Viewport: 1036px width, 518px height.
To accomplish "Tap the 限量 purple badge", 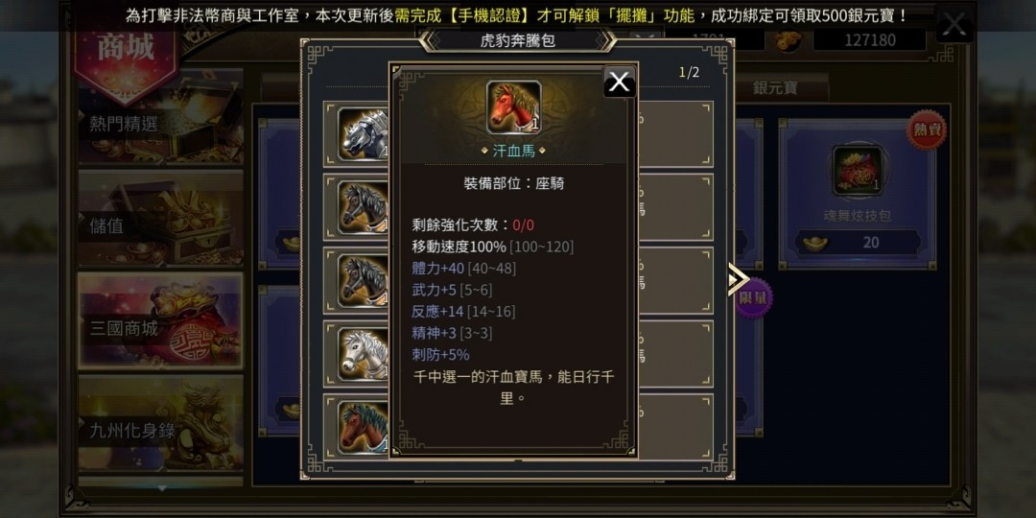I will 755,298.
